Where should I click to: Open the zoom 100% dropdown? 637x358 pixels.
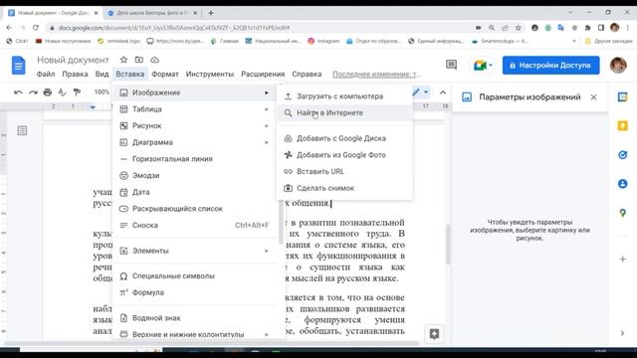click(x=102, y=92)
